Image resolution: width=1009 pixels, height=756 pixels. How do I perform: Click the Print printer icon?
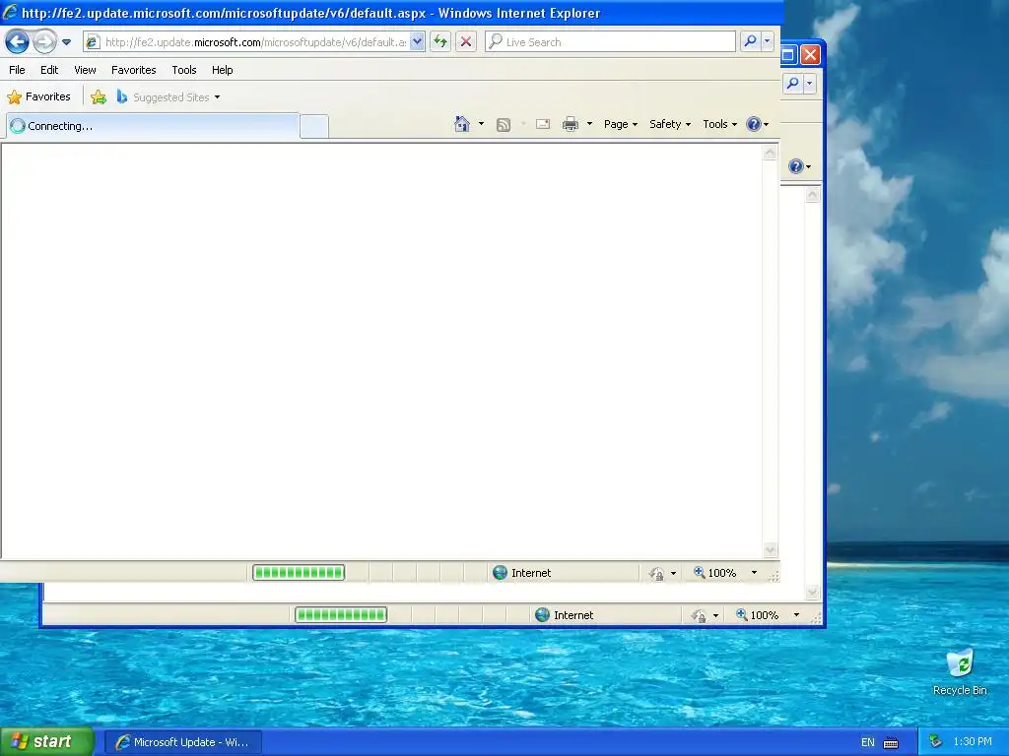pos(571,124)
